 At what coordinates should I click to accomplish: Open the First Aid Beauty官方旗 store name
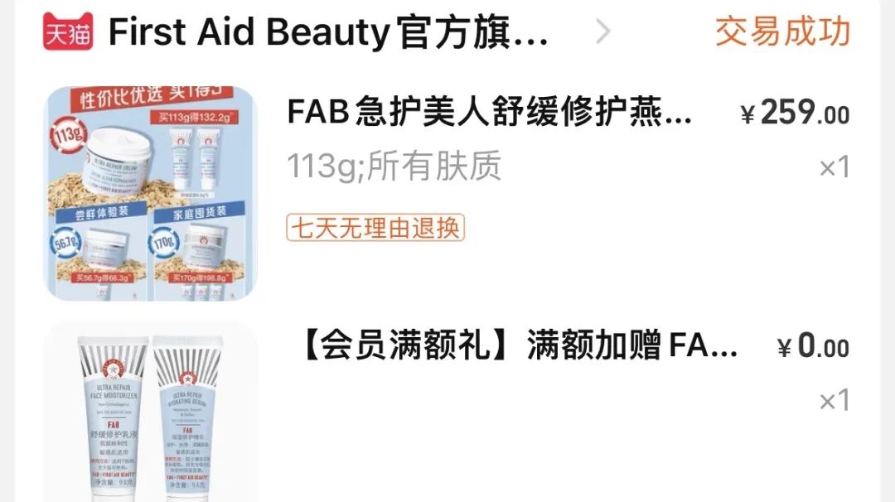[328, 32]
